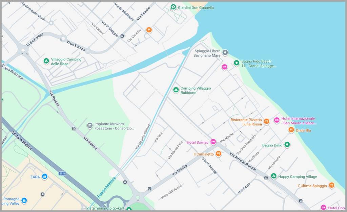
Task: Click the Via Ionio street label
Action: tap(159, 137)
